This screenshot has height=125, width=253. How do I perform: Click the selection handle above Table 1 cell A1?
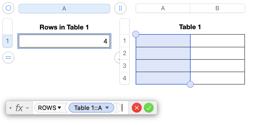pos(136,34)
